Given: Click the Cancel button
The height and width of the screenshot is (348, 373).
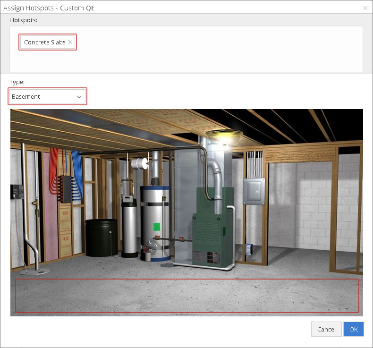Looking at the screenshot, I should [x=326, y=329].
